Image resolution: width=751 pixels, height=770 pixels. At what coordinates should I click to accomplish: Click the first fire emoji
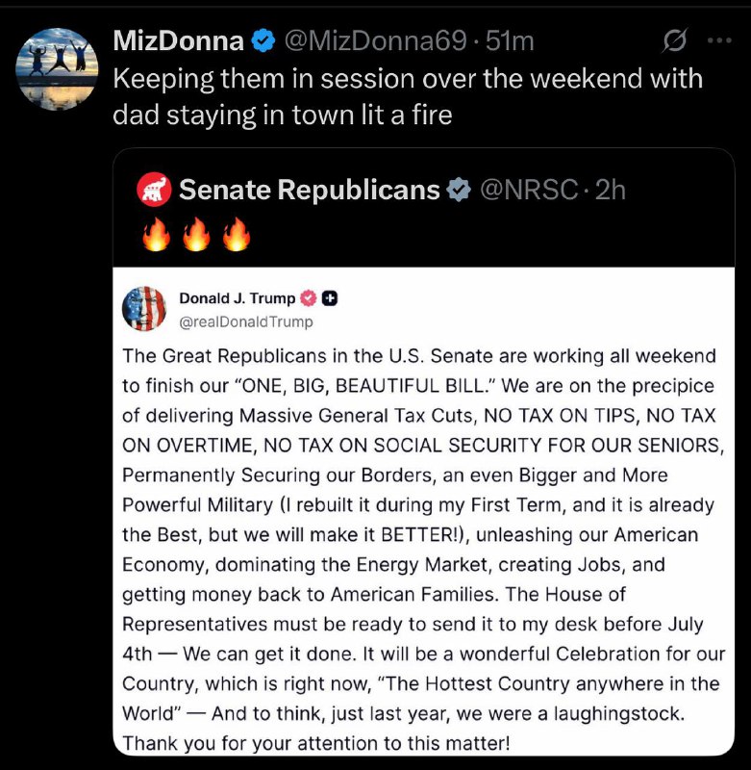(157, 234)
